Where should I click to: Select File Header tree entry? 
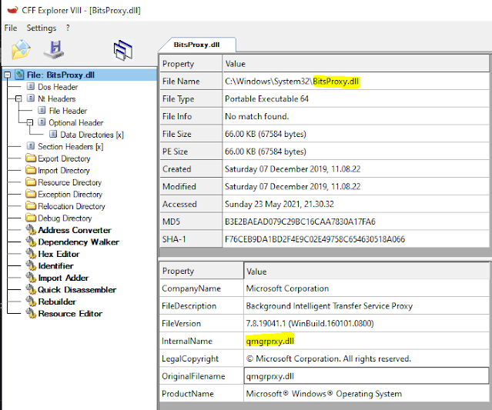tap(68, 111)
